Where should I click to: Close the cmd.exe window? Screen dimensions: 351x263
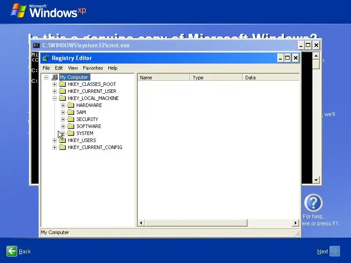[x=316, y=46]
